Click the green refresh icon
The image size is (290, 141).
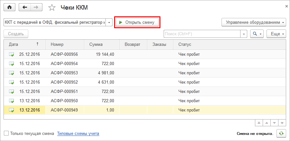pos(281,133)
